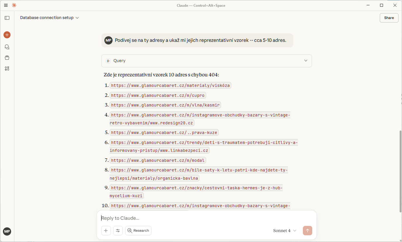Start a new chat with plus icon
The image size is (402, 242).
[7, 35]
